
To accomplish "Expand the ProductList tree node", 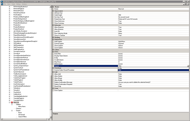I will tap(9, 25).
